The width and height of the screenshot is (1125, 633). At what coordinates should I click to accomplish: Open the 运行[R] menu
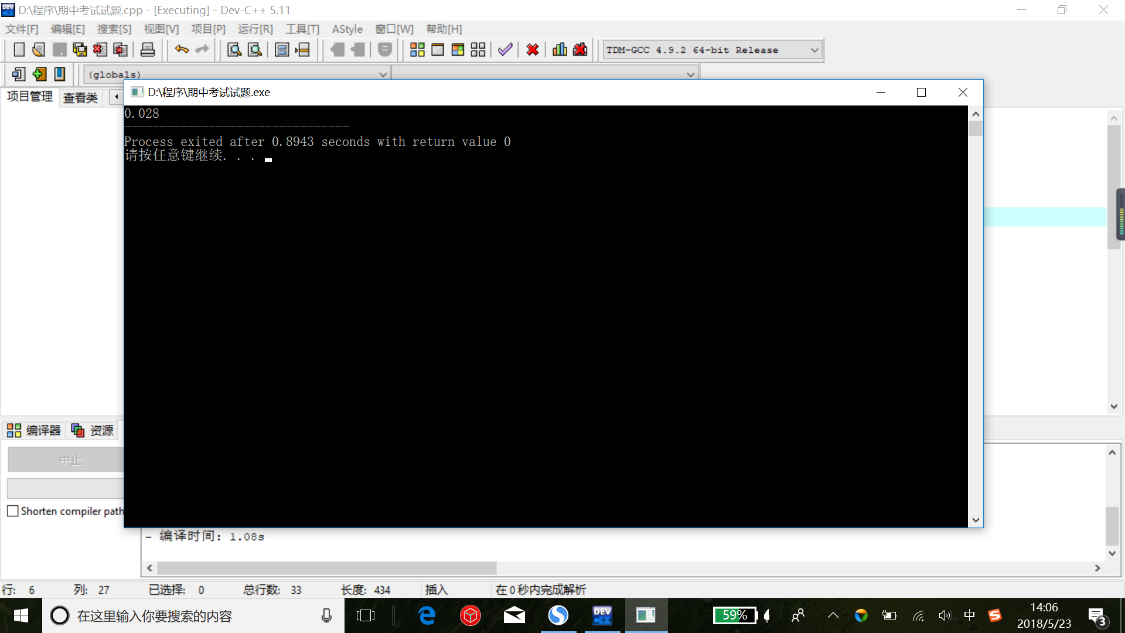coord(255,29)
